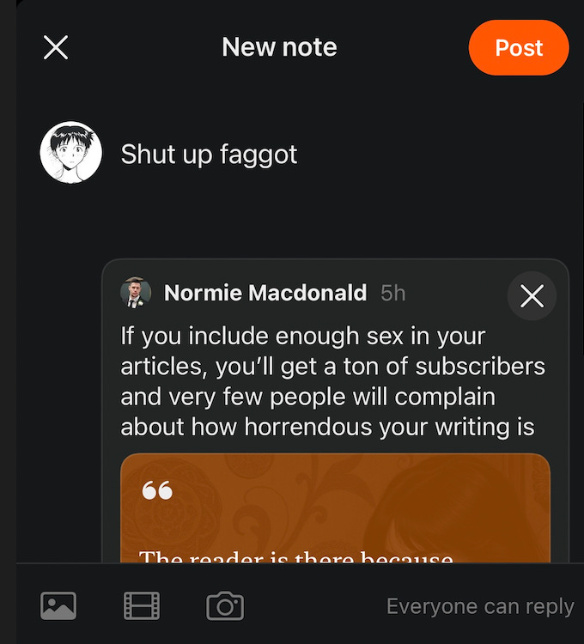Remove the quoted Normie Macdonald note

(x=532, y=295)
